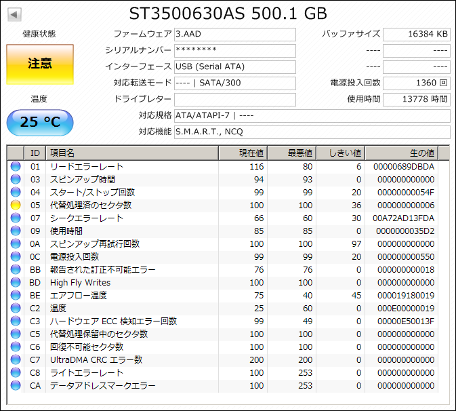Click the blue status icon for ID C8
The image size is (456, 411).
(x=16, y=372)
